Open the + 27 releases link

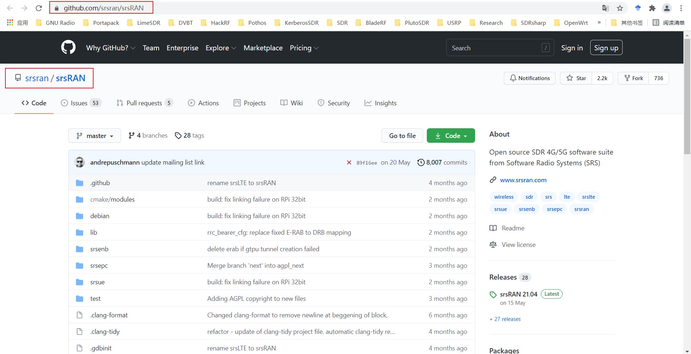coord(505,319)
